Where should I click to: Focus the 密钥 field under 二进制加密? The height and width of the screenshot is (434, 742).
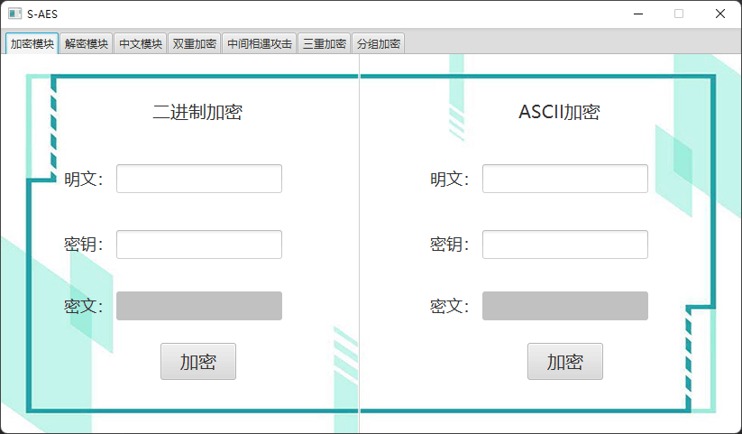198,245
